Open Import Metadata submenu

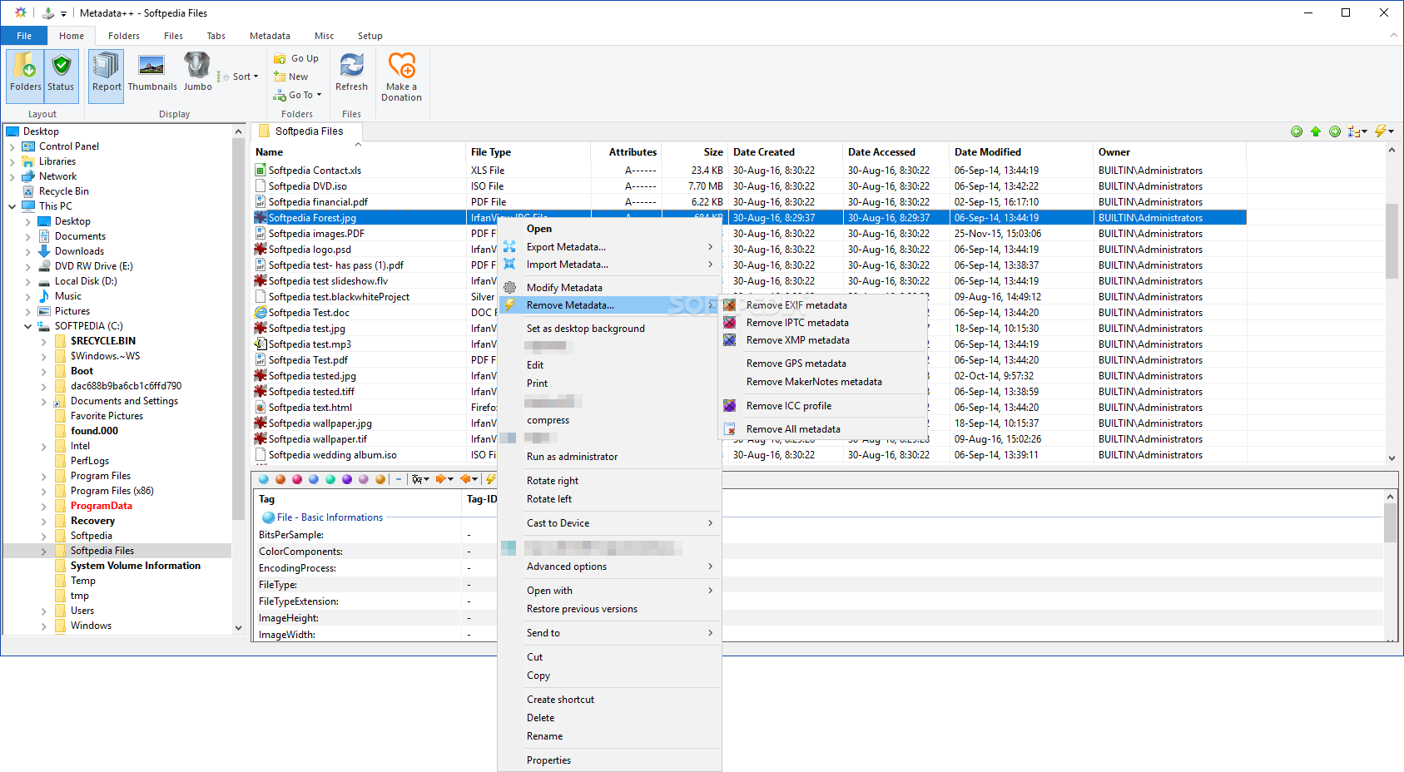(x=608, y=265)
